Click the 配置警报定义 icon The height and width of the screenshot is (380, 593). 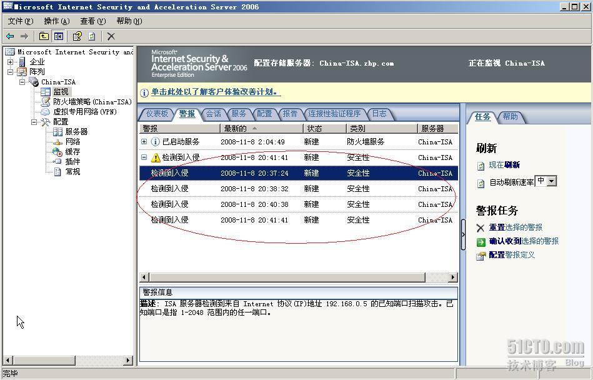click(x=481, y=256)
